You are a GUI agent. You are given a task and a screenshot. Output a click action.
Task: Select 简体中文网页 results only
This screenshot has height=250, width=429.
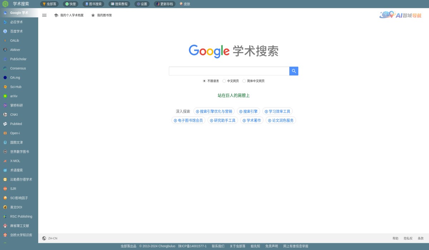pos(244,81)
